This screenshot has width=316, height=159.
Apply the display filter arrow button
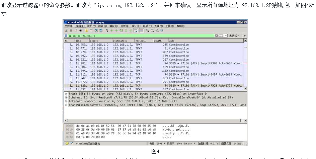(x=221, y=36)
